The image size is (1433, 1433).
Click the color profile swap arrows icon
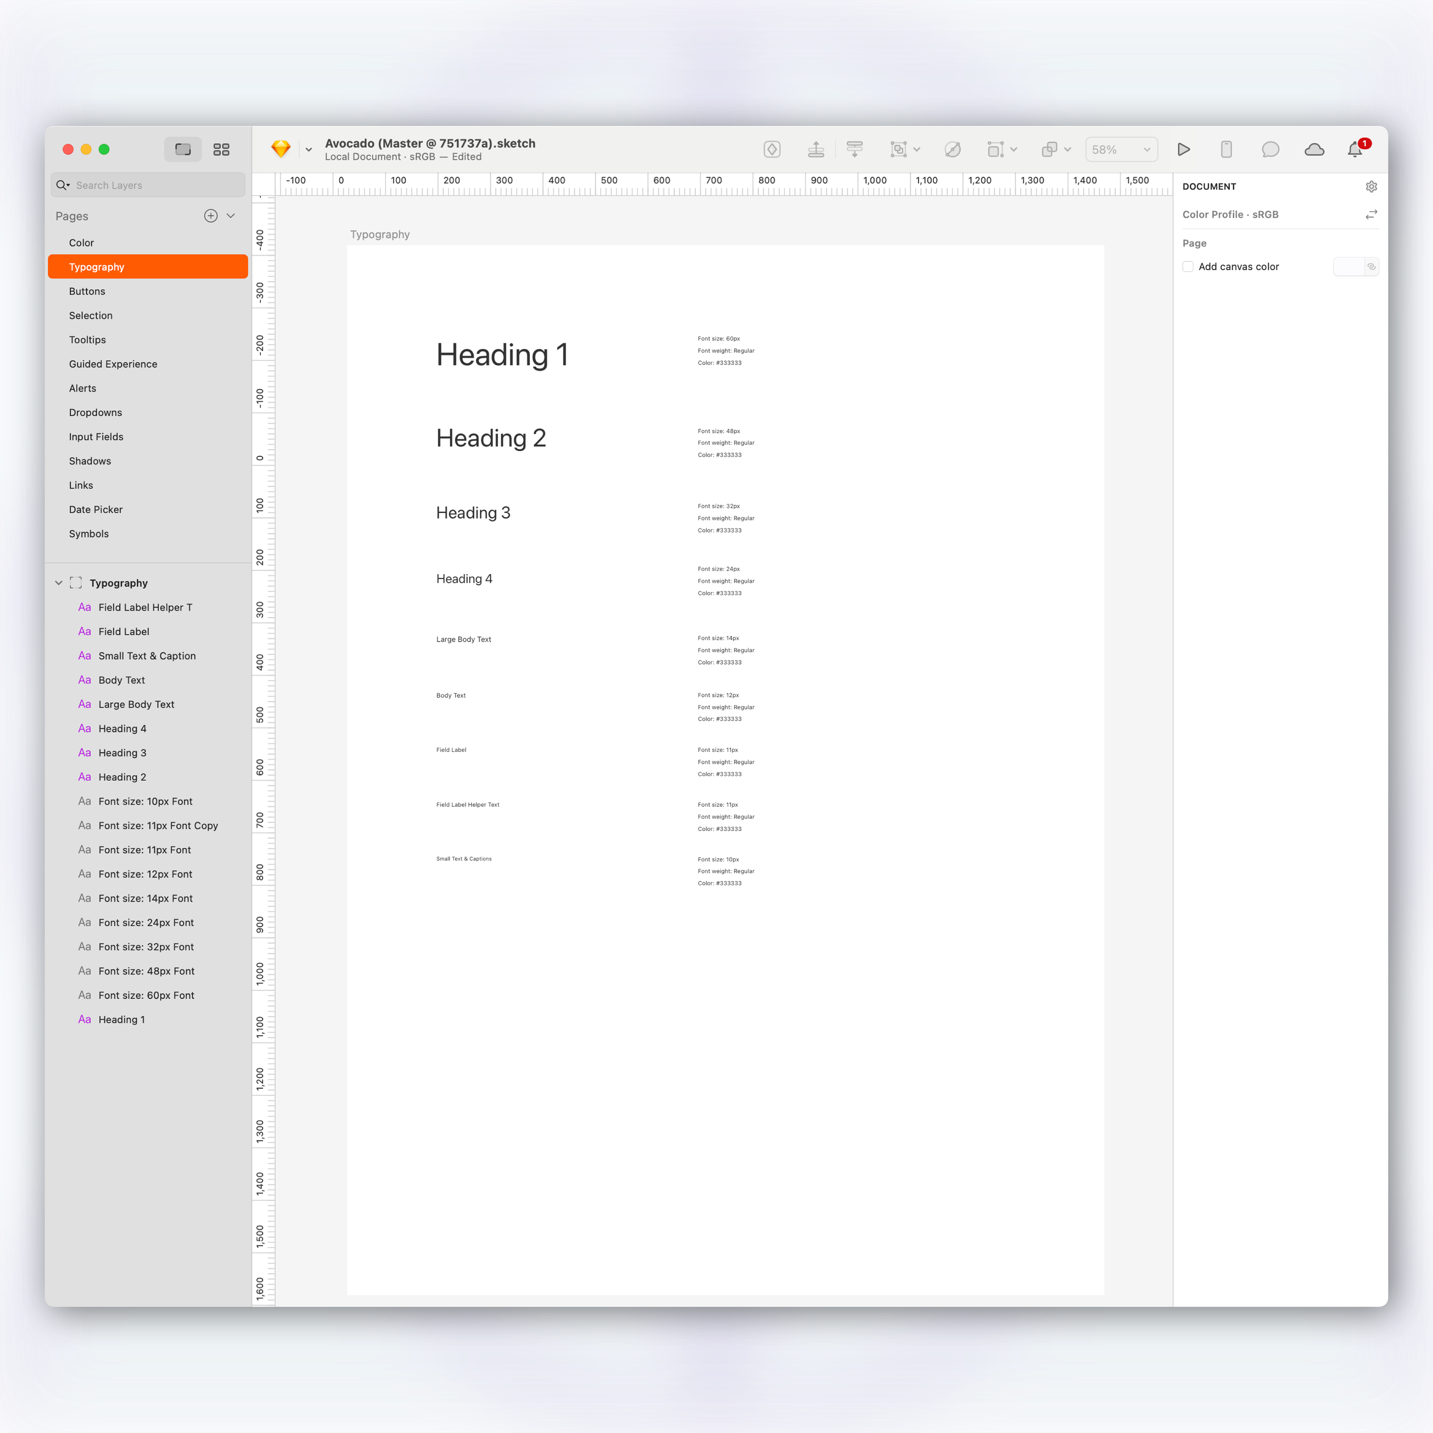[x=1371, y=214]
